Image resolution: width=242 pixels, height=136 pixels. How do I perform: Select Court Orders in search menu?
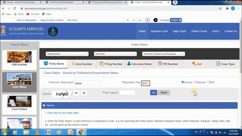point(19,104)
